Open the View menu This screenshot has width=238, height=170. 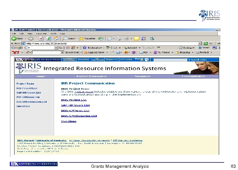30,34
